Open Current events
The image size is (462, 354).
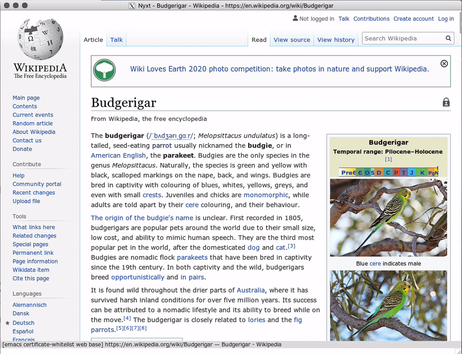(x=32, y=115)
